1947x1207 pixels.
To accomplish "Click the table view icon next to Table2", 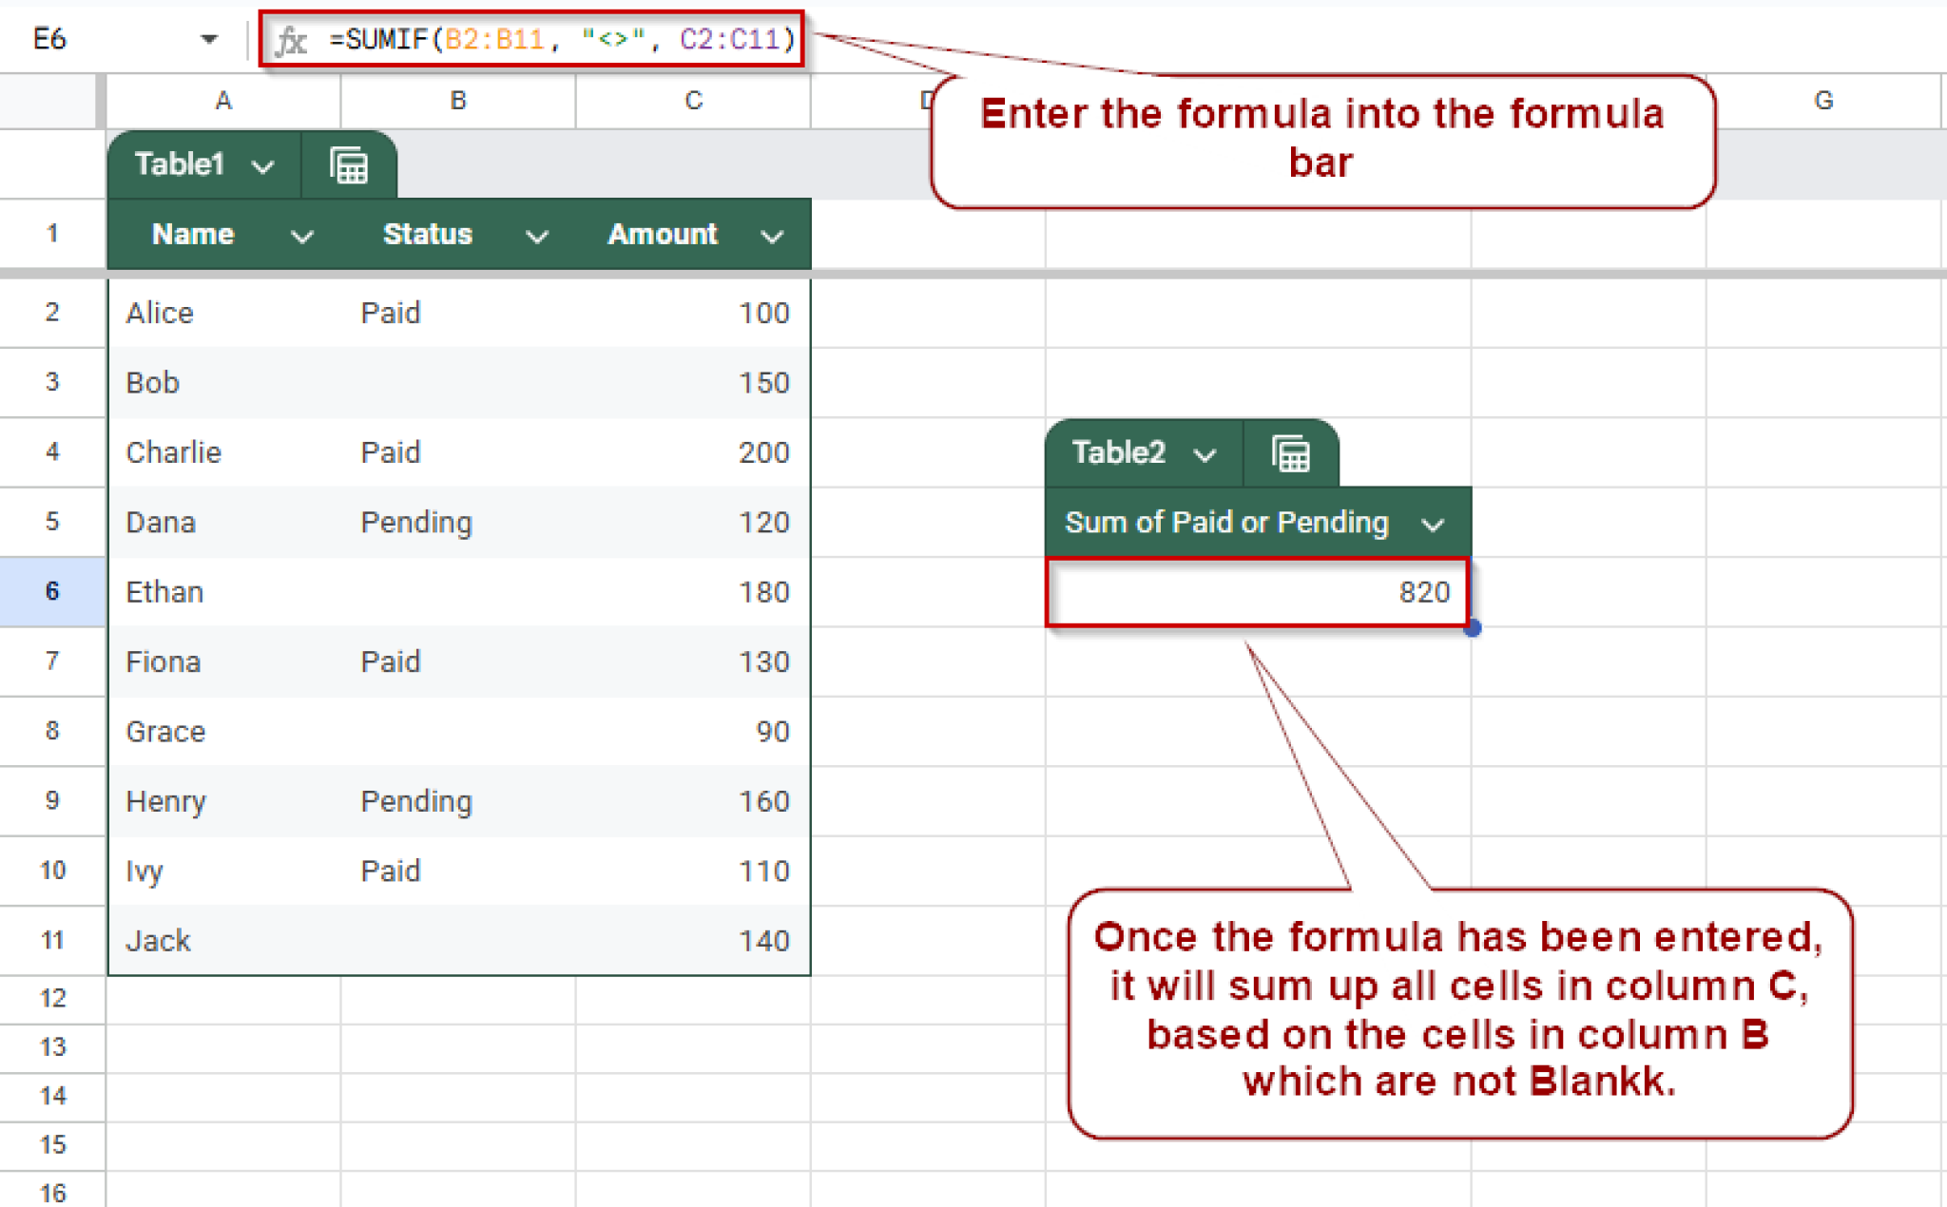I will pos(1290,453).
